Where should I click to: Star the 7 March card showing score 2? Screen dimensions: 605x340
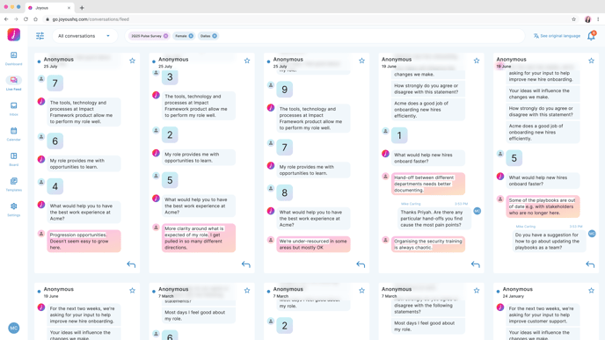tap(361, 290)
